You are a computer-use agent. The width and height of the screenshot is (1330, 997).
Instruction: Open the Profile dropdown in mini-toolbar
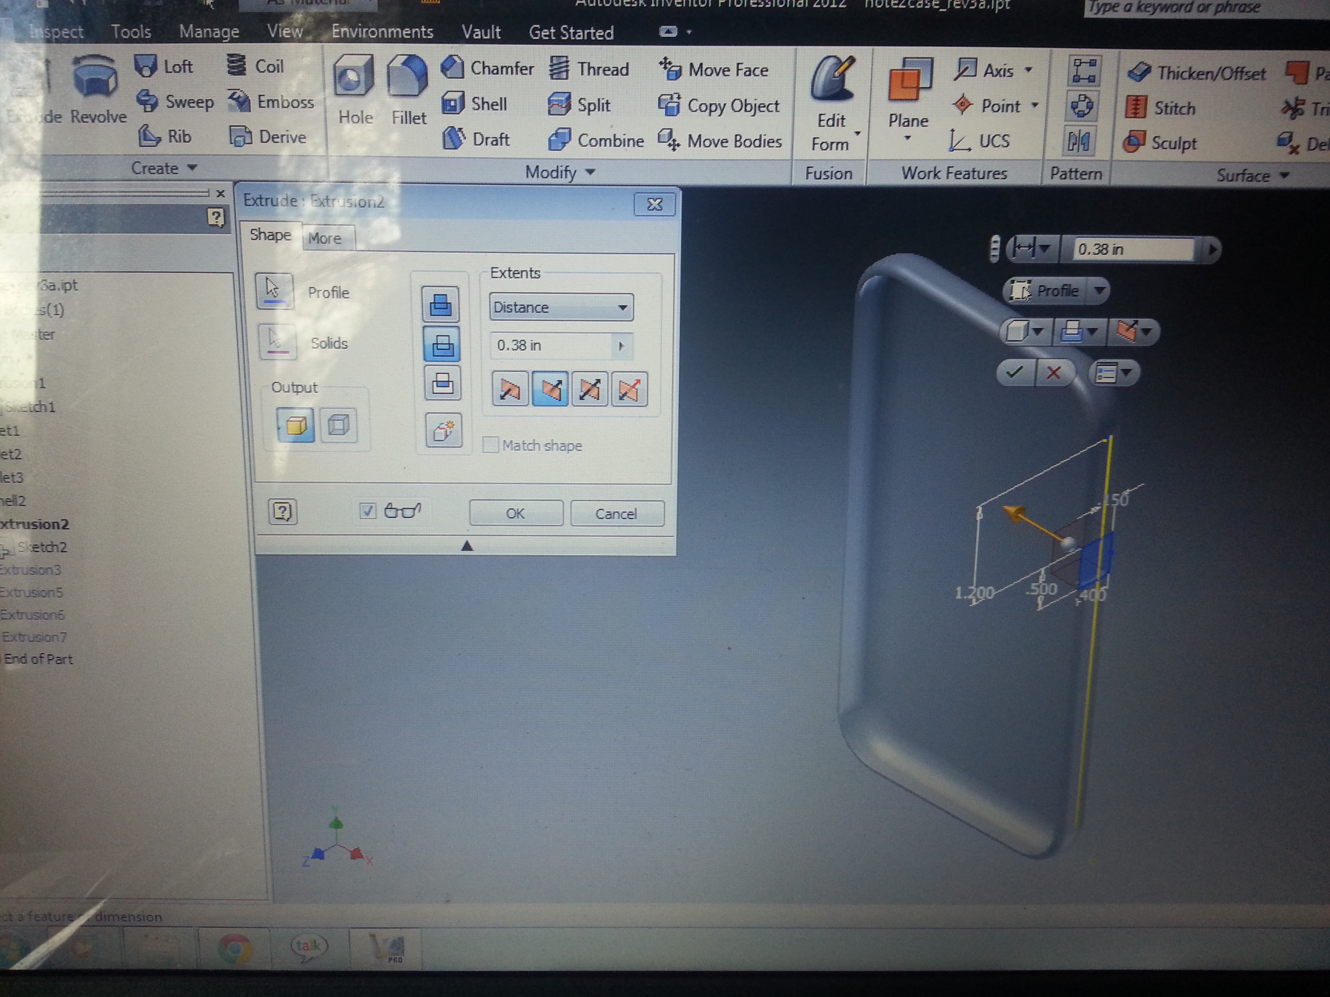click(x=1100, y=291)
